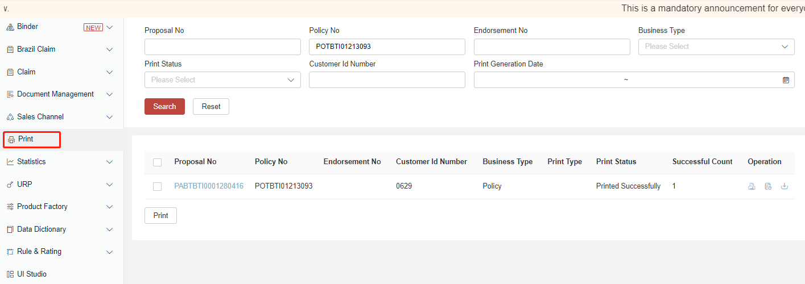The image size is (805, 284).
Task: Toggle the select-all checkbox in table header
Action: (x=158, y=162)
